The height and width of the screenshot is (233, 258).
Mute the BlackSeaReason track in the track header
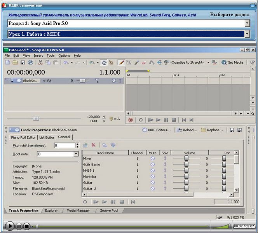tap(114, 81)
